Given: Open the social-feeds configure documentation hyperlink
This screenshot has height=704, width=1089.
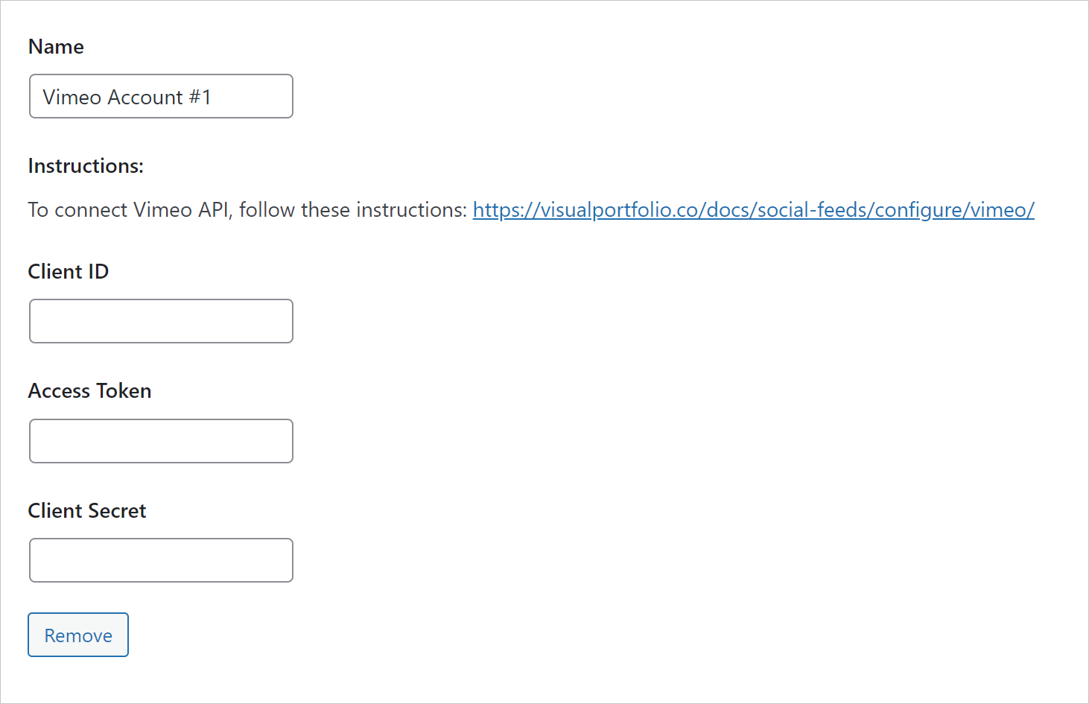Looking at the screenshot, I should point(753,210).
